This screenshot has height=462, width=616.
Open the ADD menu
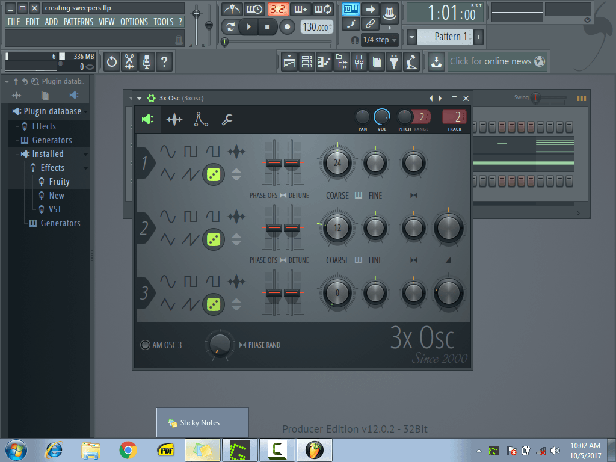51,22
